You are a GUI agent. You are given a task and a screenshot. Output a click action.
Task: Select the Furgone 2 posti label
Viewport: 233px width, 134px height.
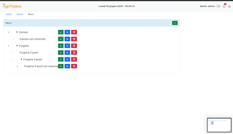pos(29,53)
